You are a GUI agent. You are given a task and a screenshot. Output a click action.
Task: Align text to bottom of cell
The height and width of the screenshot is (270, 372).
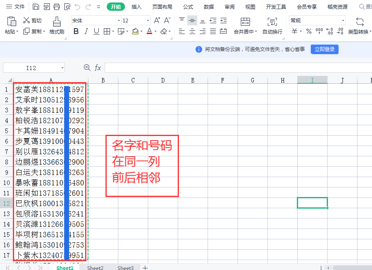(x=203, y=21)
